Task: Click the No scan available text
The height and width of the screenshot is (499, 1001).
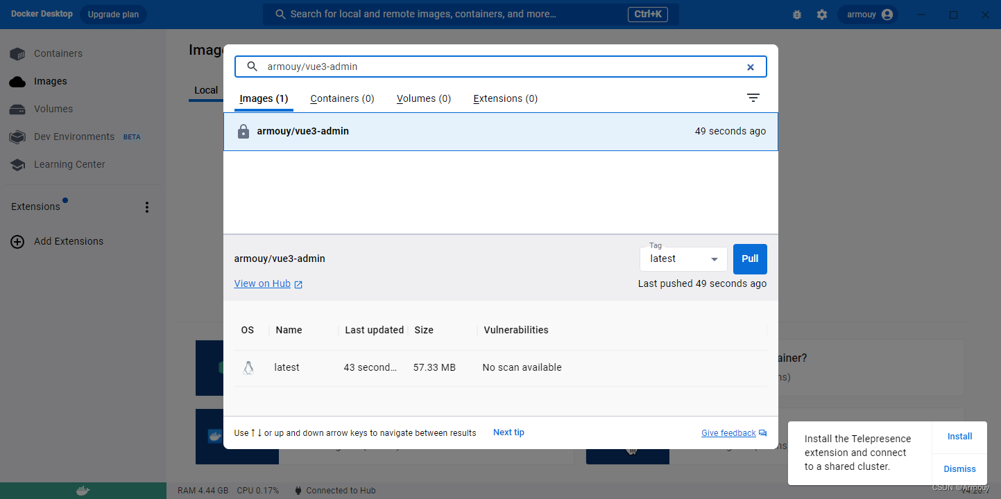Action: (x=522, y=367)
